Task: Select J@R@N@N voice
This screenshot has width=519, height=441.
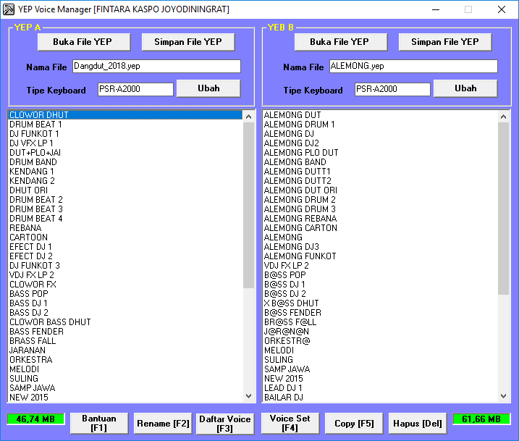Action: 380,332
